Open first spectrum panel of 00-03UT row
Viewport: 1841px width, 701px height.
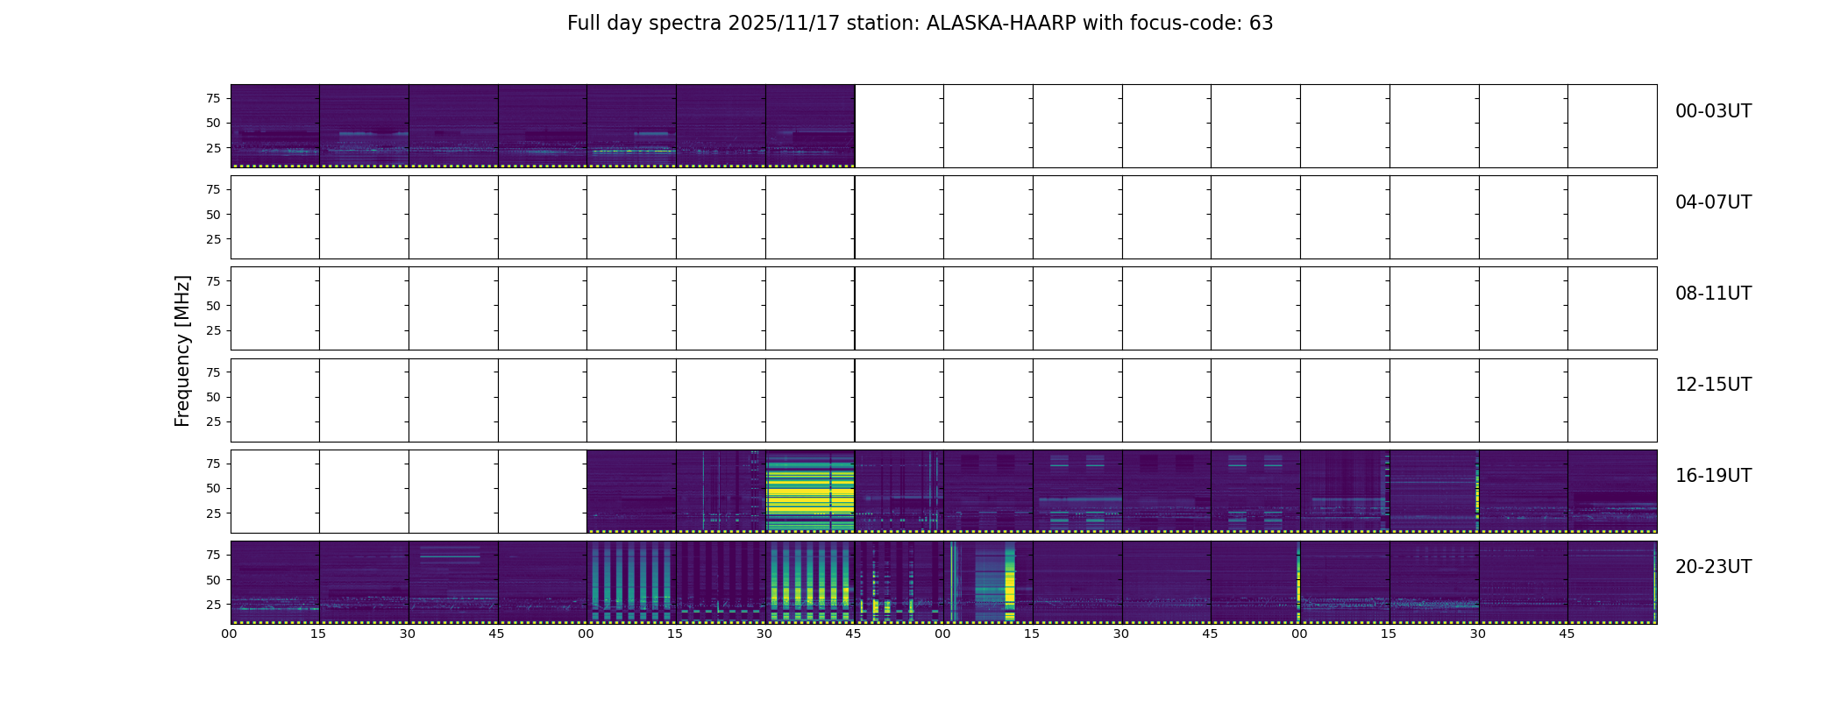tap(275, 126)
